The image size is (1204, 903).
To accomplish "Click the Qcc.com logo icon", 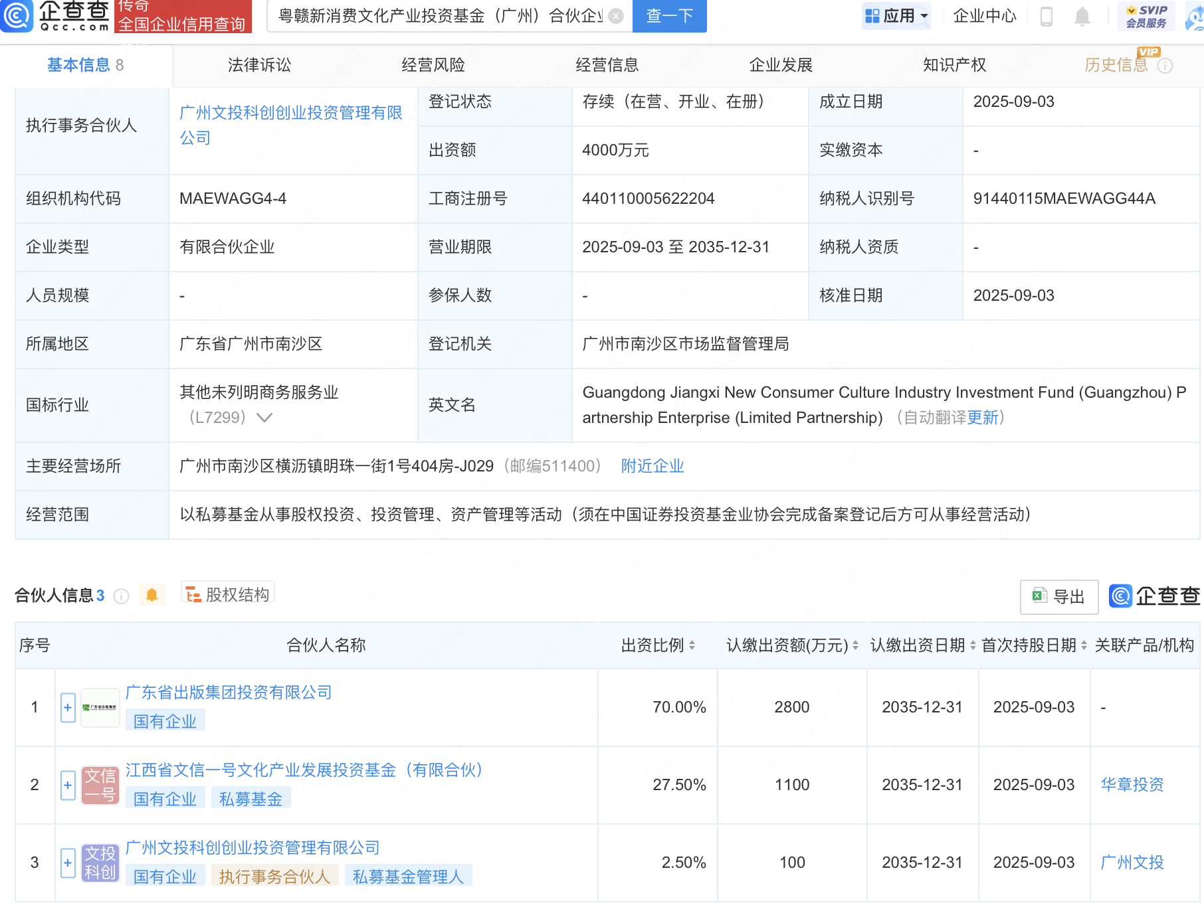I will click(x=17, y=16).
